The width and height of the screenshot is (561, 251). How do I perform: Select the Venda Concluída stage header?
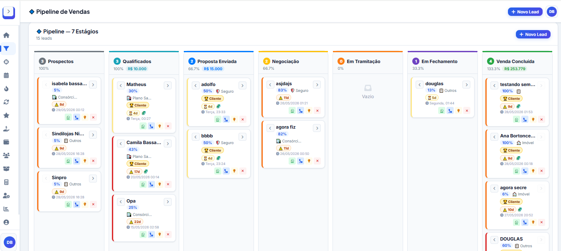517,64
